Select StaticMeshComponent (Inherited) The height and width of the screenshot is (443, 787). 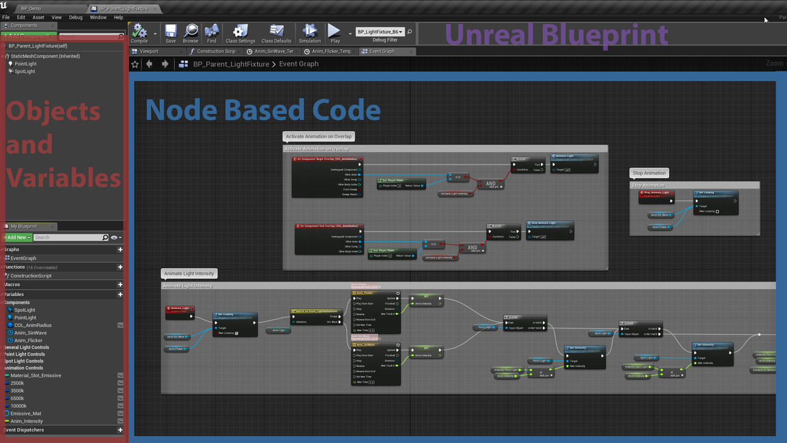click(x=45, y=56)
